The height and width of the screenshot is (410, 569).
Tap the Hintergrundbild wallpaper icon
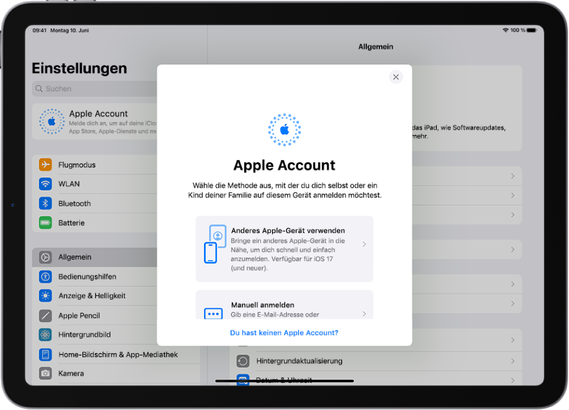46,335
